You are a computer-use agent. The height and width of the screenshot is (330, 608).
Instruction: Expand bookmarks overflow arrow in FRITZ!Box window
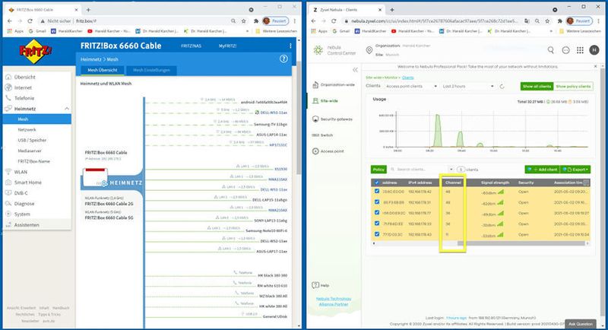pos(248,31)
